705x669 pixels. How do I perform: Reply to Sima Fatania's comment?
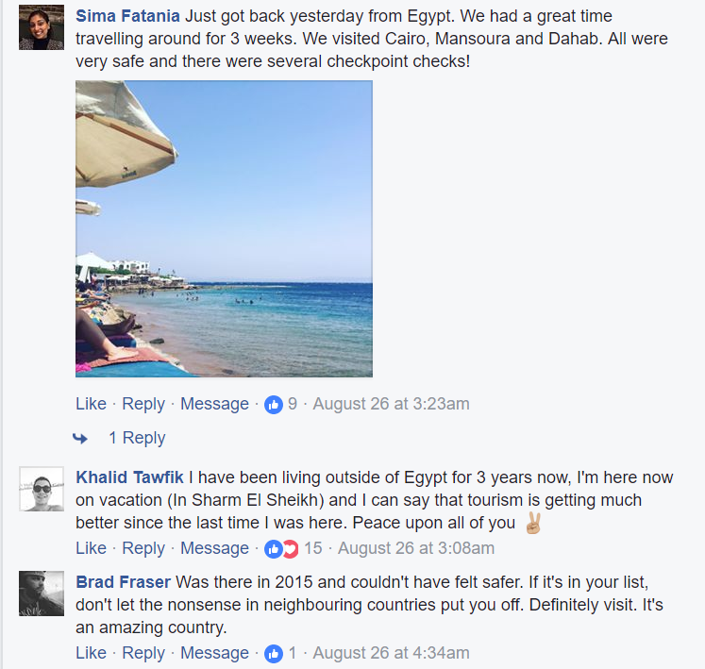pos(143,404)
